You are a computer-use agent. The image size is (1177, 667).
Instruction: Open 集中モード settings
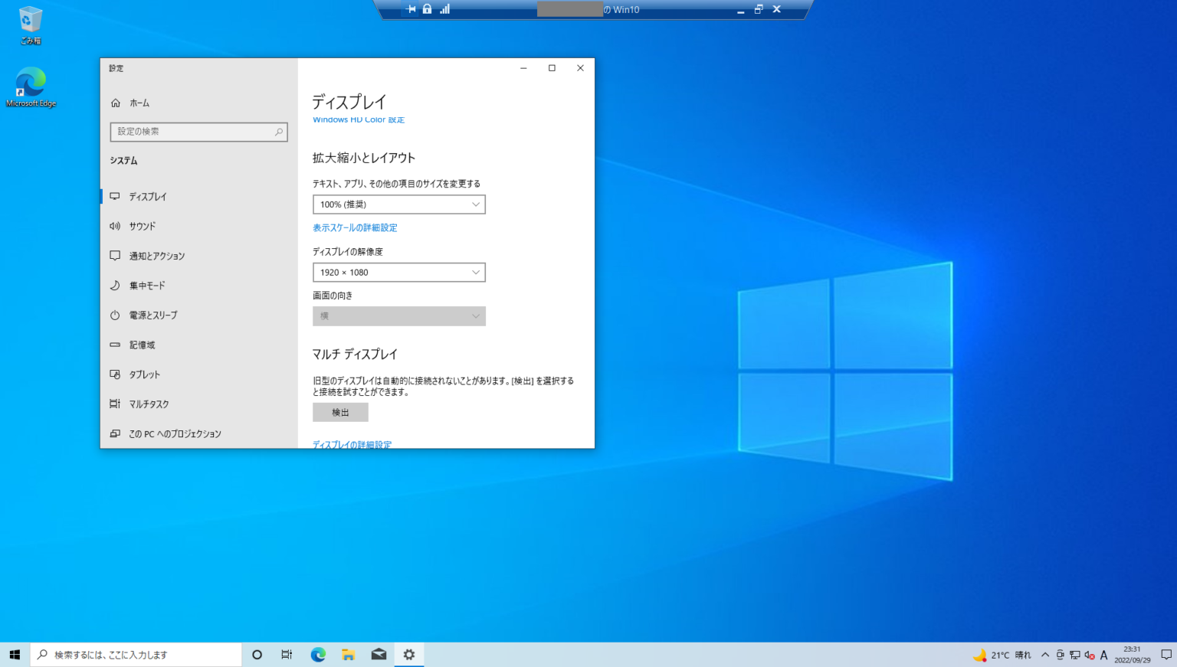(147, 285)
